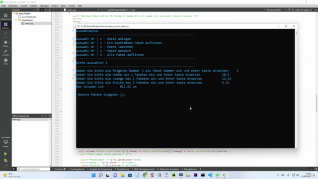
Task: Build the project with the hammer icon
Action: 5,167
